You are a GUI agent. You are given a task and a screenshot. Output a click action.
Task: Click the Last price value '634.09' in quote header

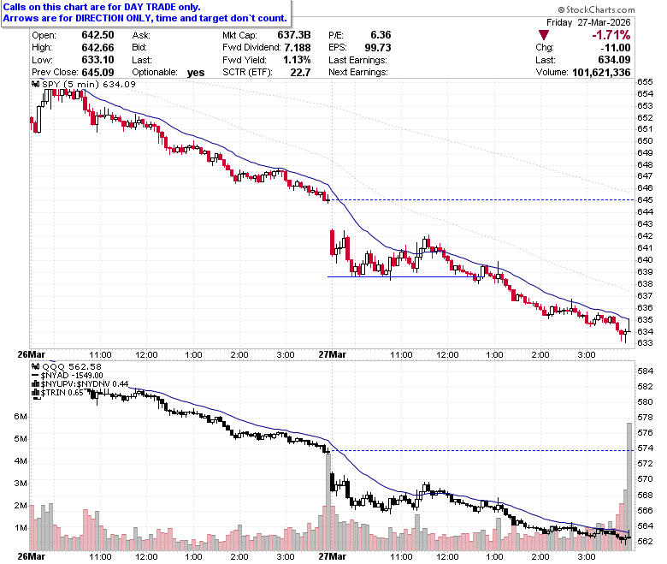(x=614, y=60)
